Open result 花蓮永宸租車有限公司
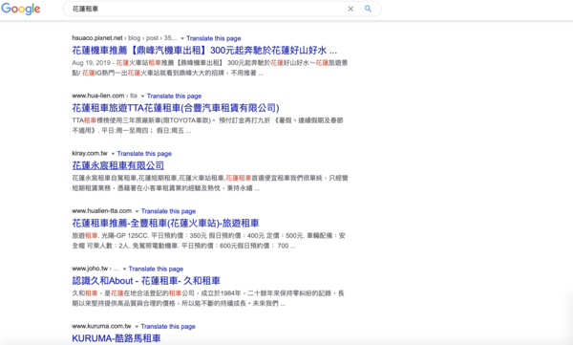 [117, 165]
